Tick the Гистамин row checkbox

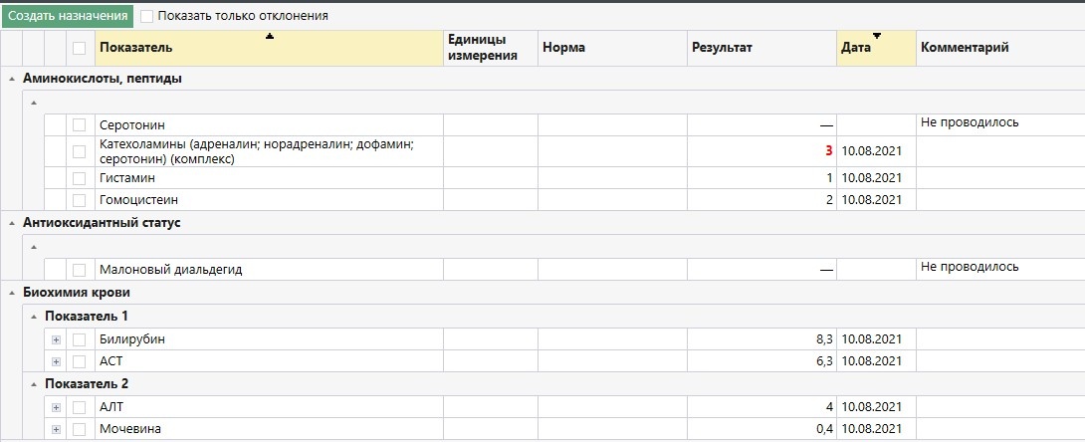click(x=80, y=178)
